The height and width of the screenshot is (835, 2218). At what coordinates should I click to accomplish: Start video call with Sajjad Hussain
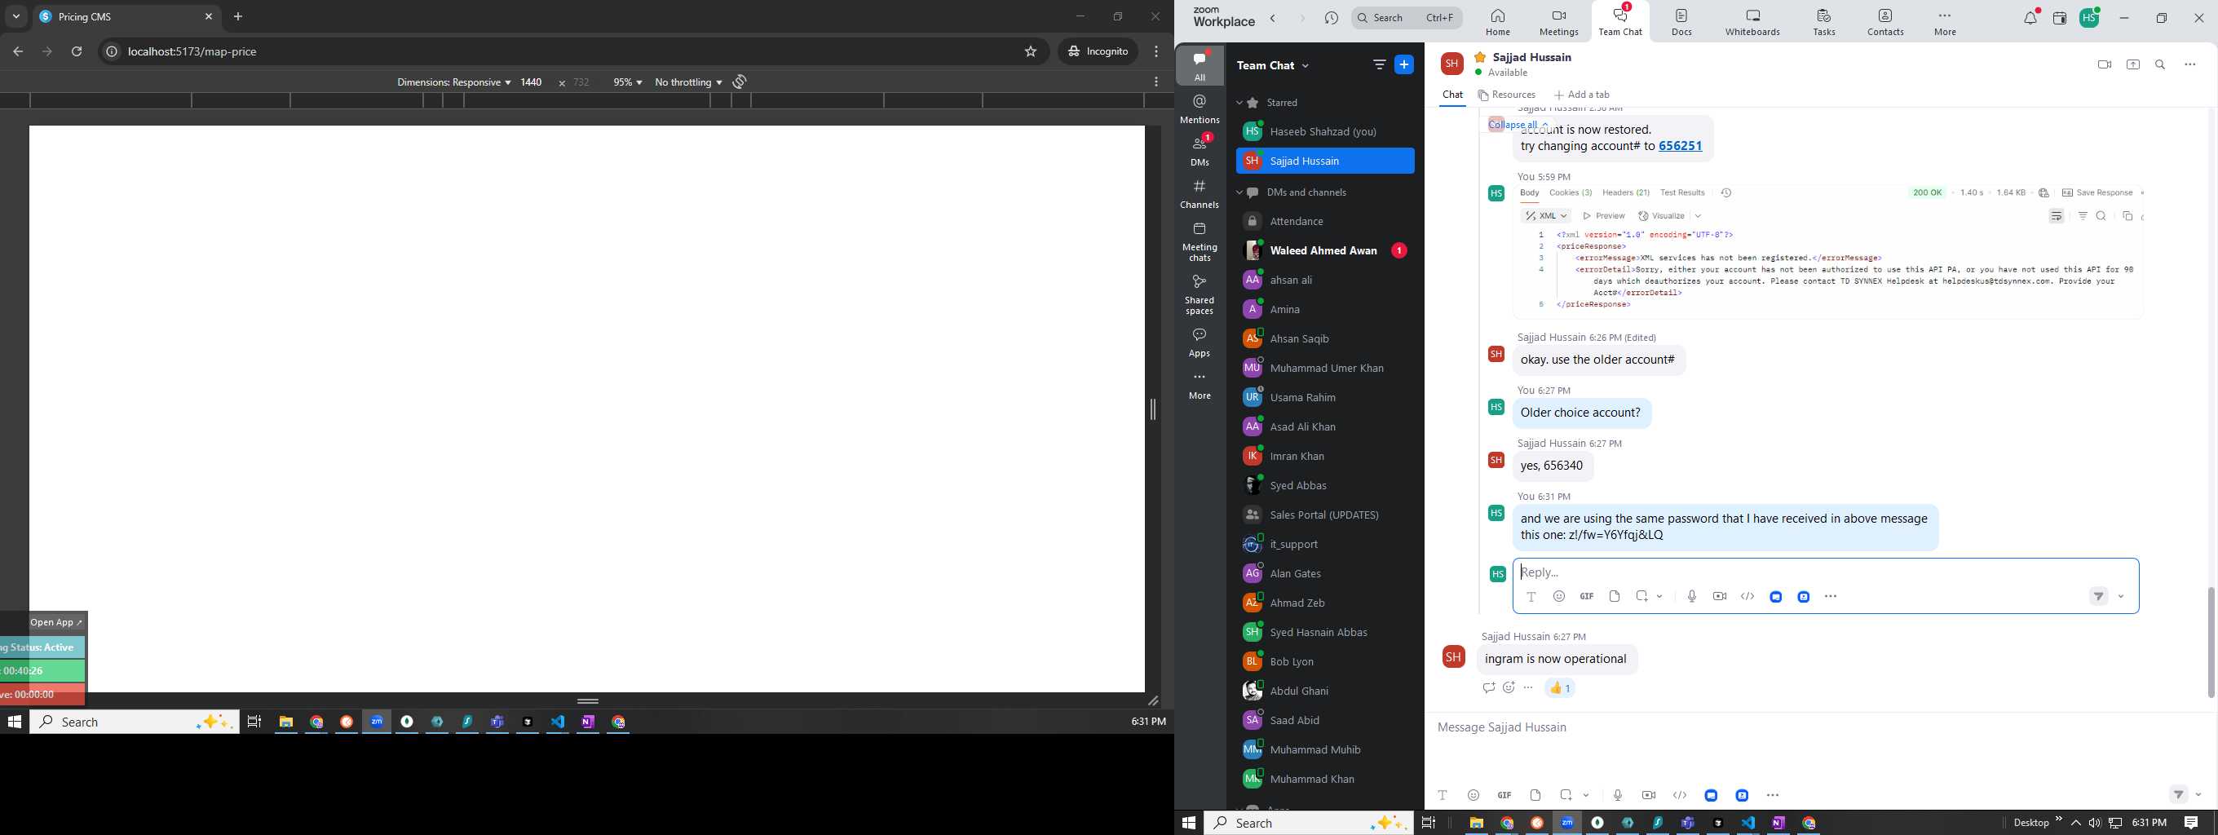coord(2104,64)
